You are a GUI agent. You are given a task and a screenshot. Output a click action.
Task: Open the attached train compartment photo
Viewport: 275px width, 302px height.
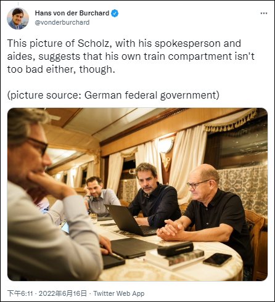137,194
